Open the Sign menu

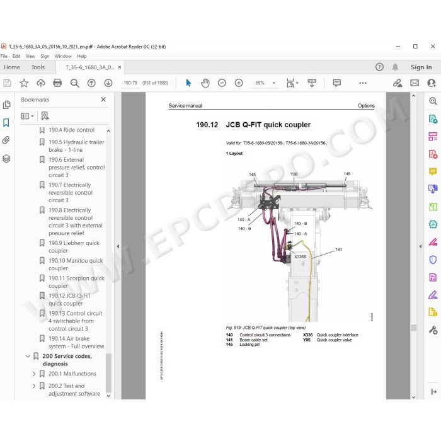click(x=45, y=56)
